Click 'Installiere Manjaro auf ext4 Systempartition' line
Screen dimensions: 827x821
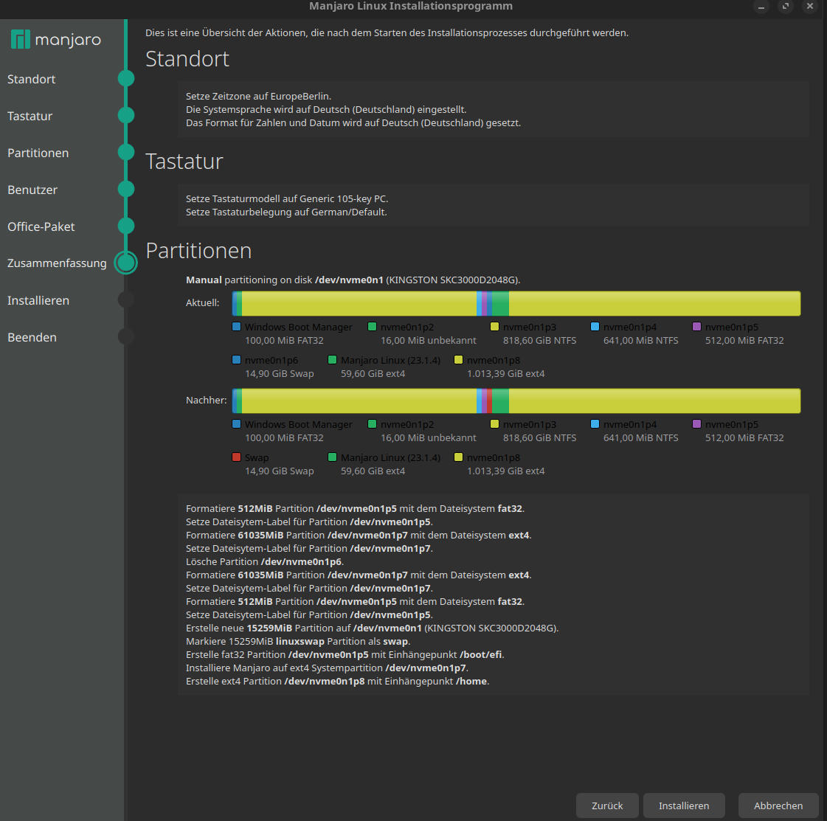[x=327, y=668]
